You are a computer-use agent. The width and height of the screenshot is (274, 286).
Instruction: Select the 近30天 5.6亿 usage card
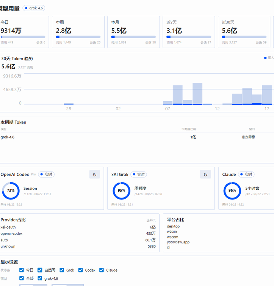(x=244, y=32)
